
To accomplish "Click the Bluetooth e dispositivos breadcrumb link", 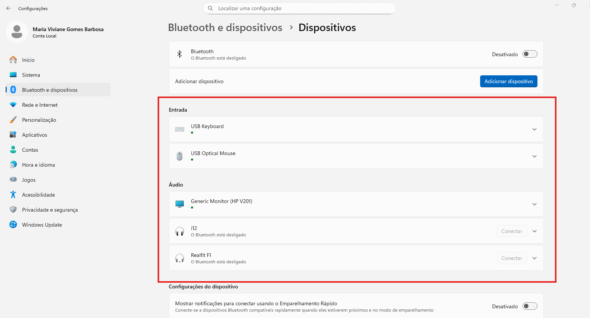I will point(225,28).
